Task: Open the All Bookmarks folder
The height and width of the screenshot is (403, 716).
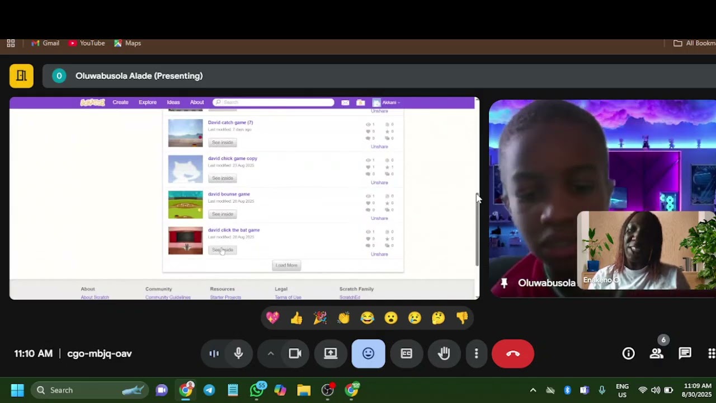Action: [x=694, y=43]
